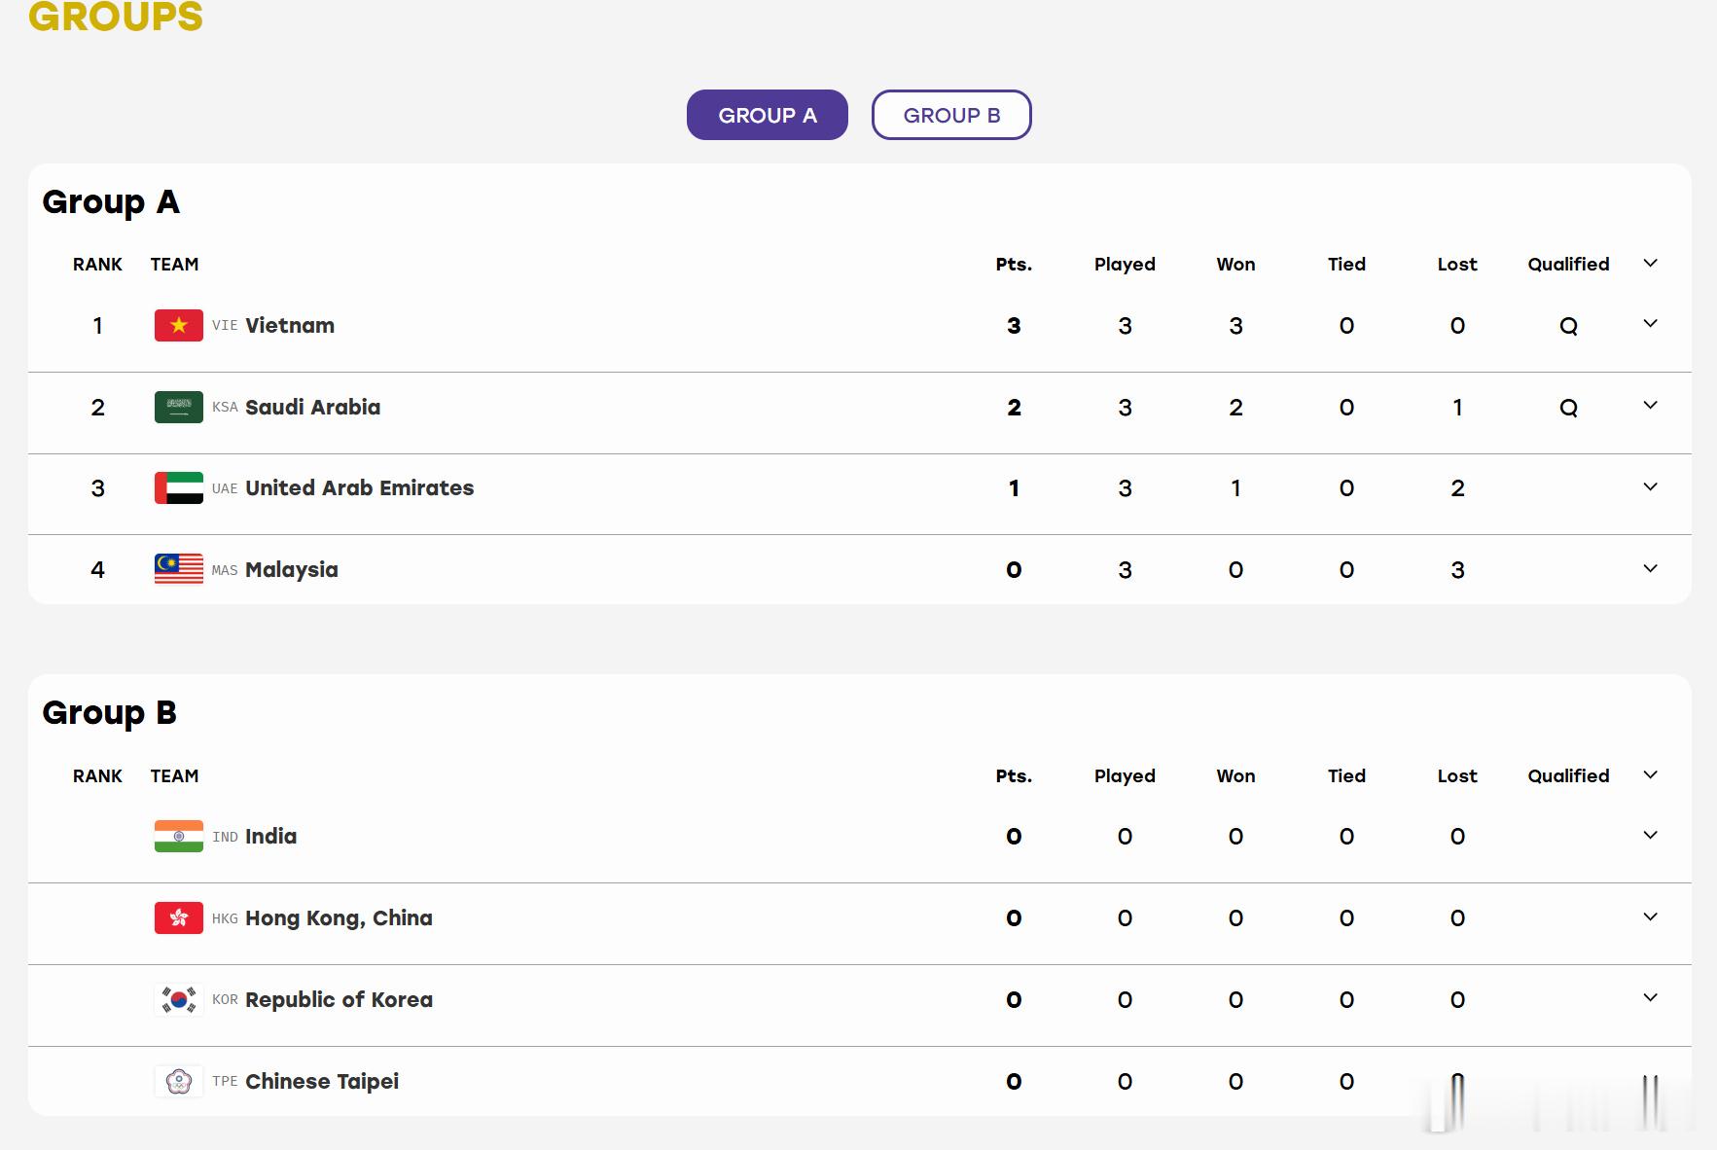Click the Hong Kong, China flag icon
Screen dimensions: 1717x1150
pos(179,917)
